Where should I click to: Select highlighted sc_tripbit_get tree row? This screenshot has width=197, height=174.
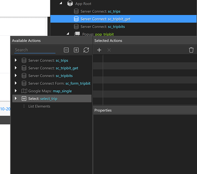tap(123, 19)
